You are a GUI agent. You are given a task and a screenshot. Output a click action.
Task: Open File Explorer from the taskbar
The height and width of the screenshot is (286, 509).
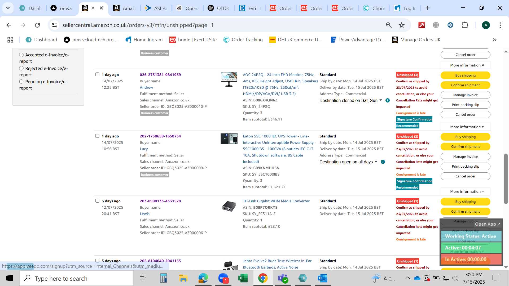tap(183, 278)
